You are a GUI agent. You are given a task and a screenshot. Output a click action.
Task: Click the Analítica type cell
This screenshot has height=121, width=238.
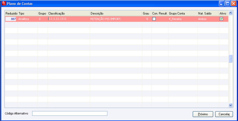click(x=28, y=19)
